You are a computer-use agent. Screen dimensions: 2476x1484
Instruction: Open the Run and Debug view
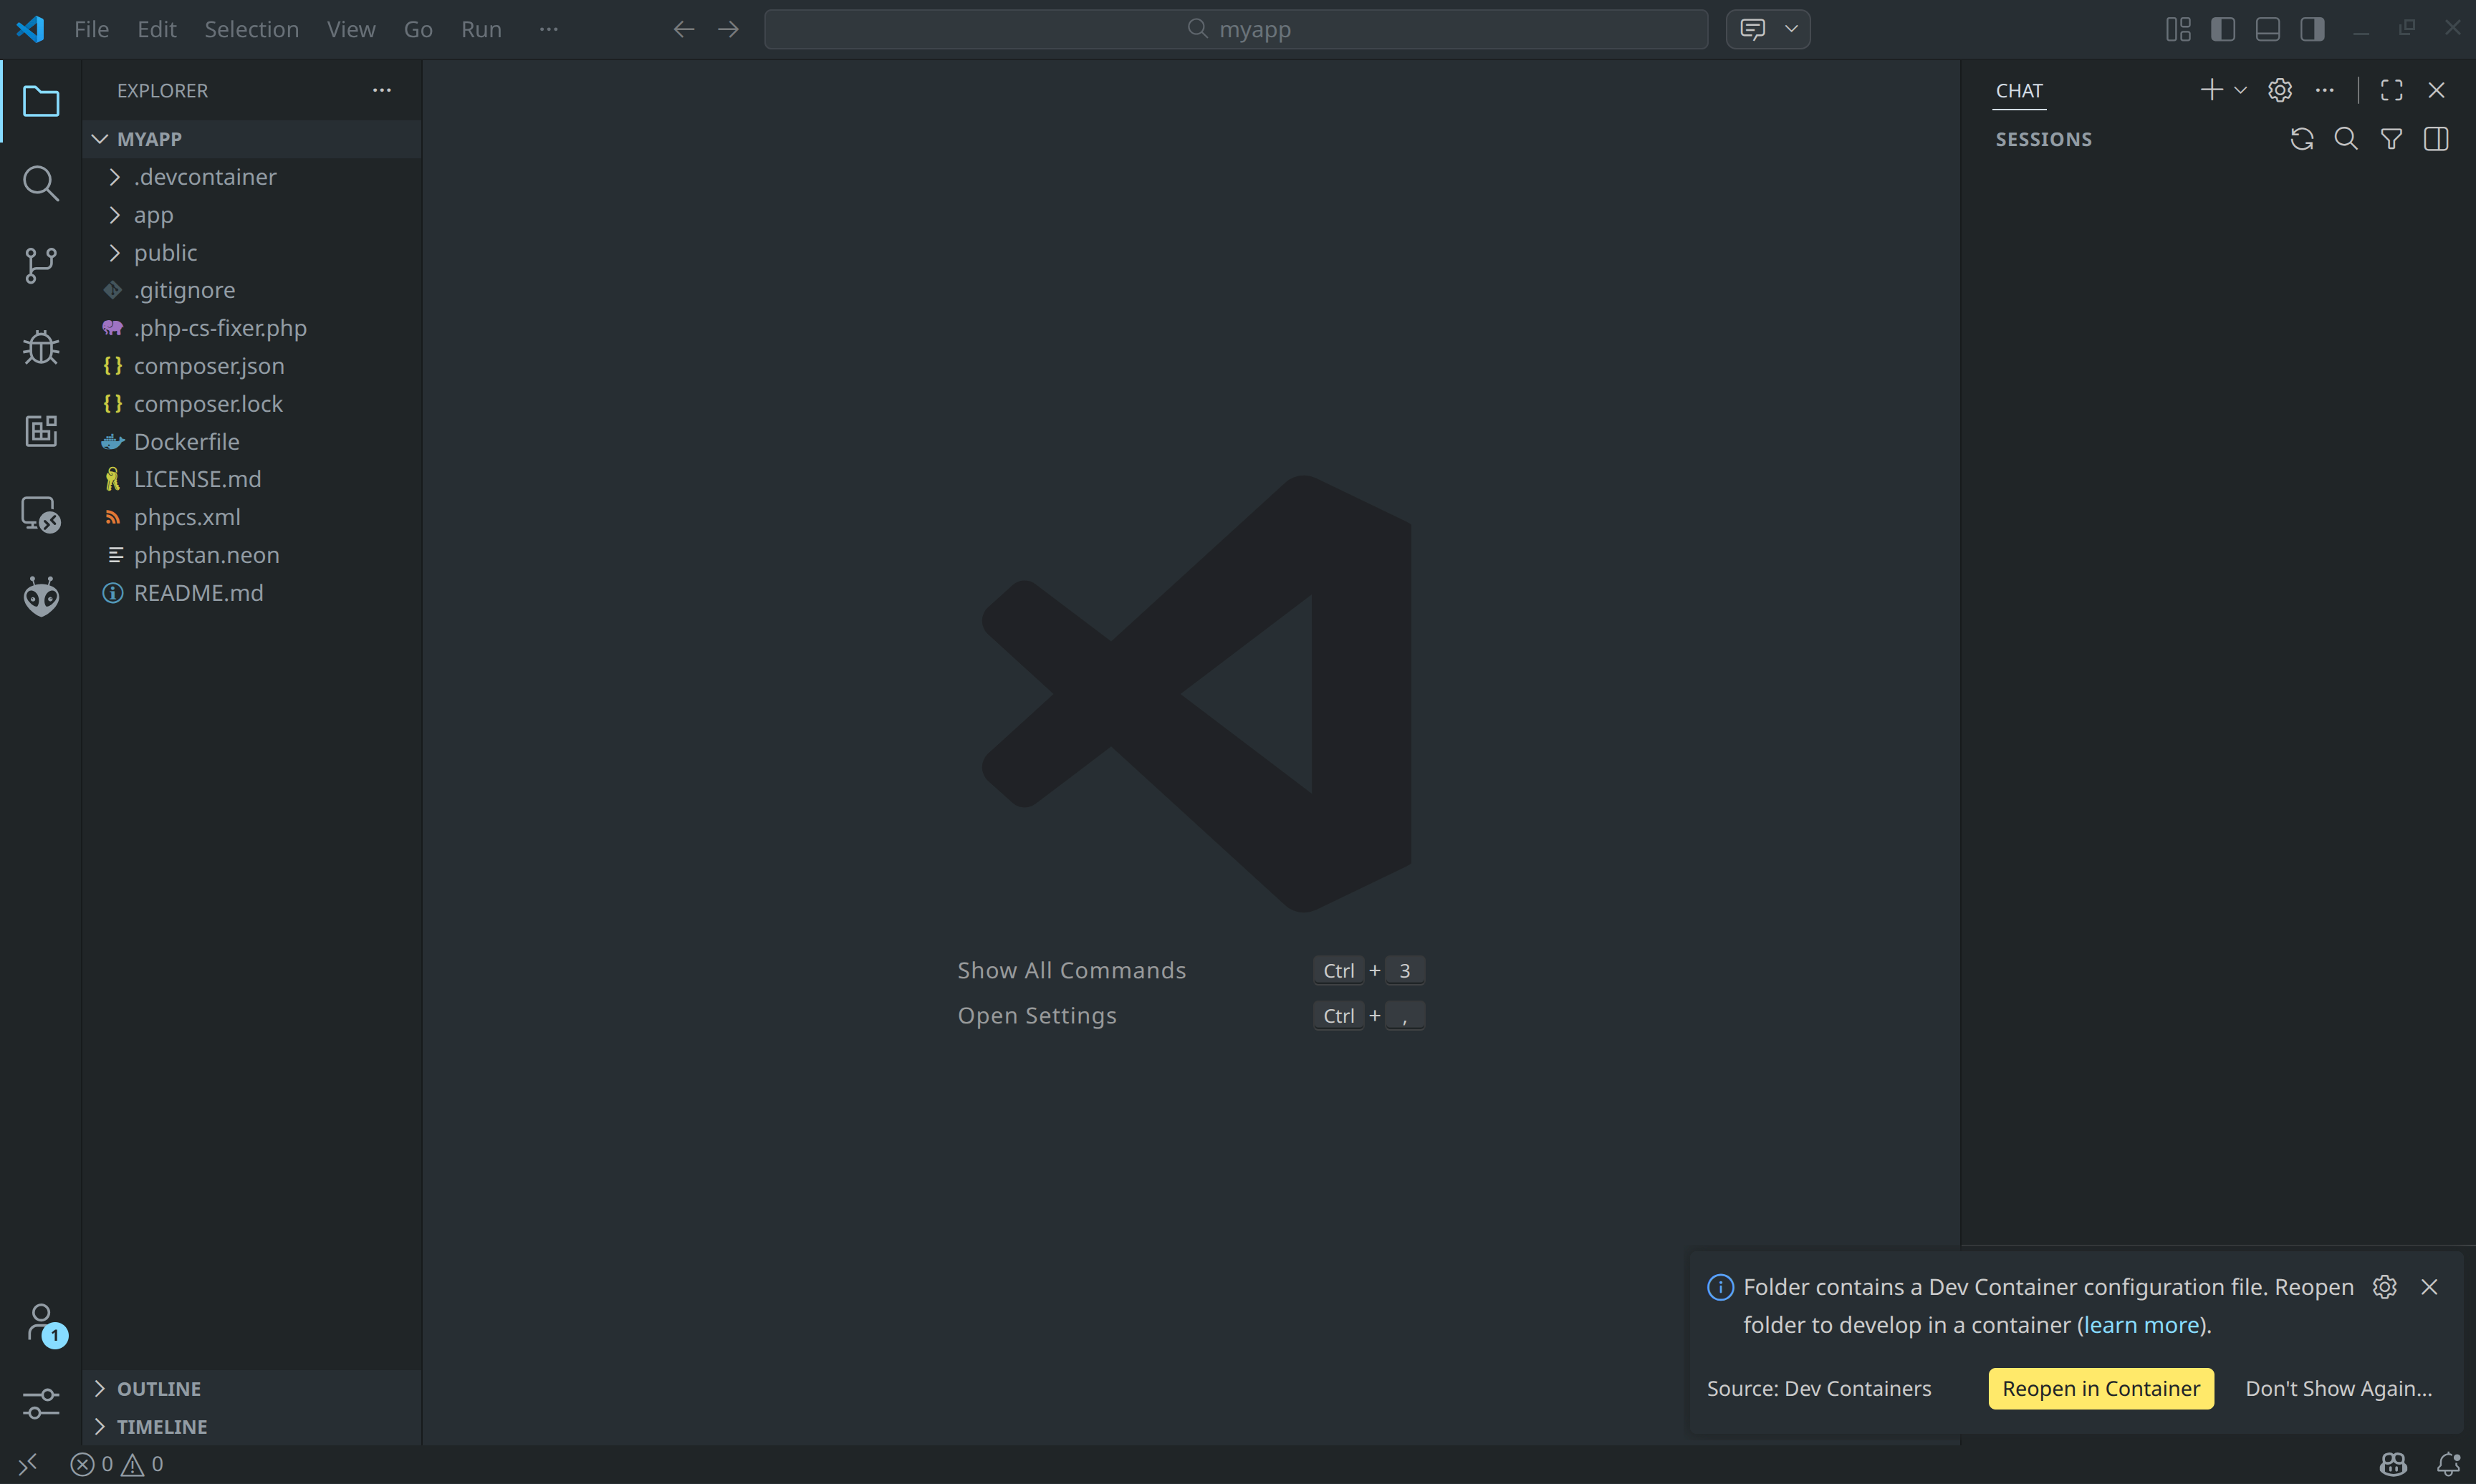click(x=40, y=348)
